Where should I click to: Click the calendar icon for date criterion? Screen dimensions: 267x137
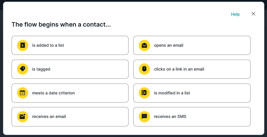tap(22, 93)
